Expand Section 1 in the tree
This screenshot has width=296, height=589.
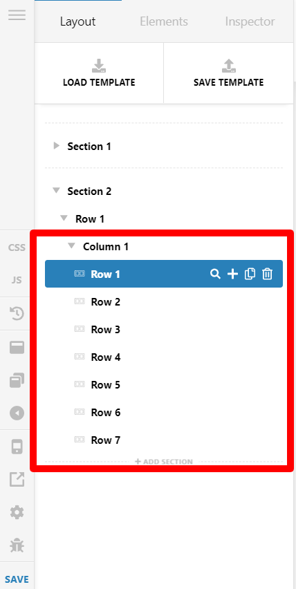point(57,146)
